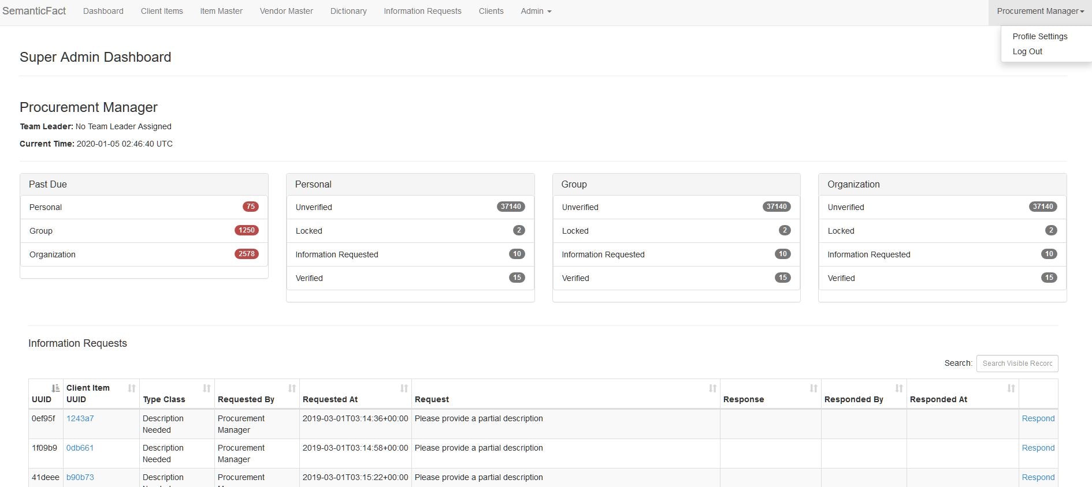This screenshot has height=487, width=1092.
Task: Respond to request 41deee
Action: [1038, 477]
